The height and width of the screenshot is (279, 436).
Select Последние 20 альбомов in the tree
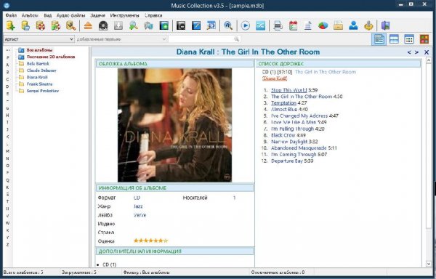click(51, 57)
